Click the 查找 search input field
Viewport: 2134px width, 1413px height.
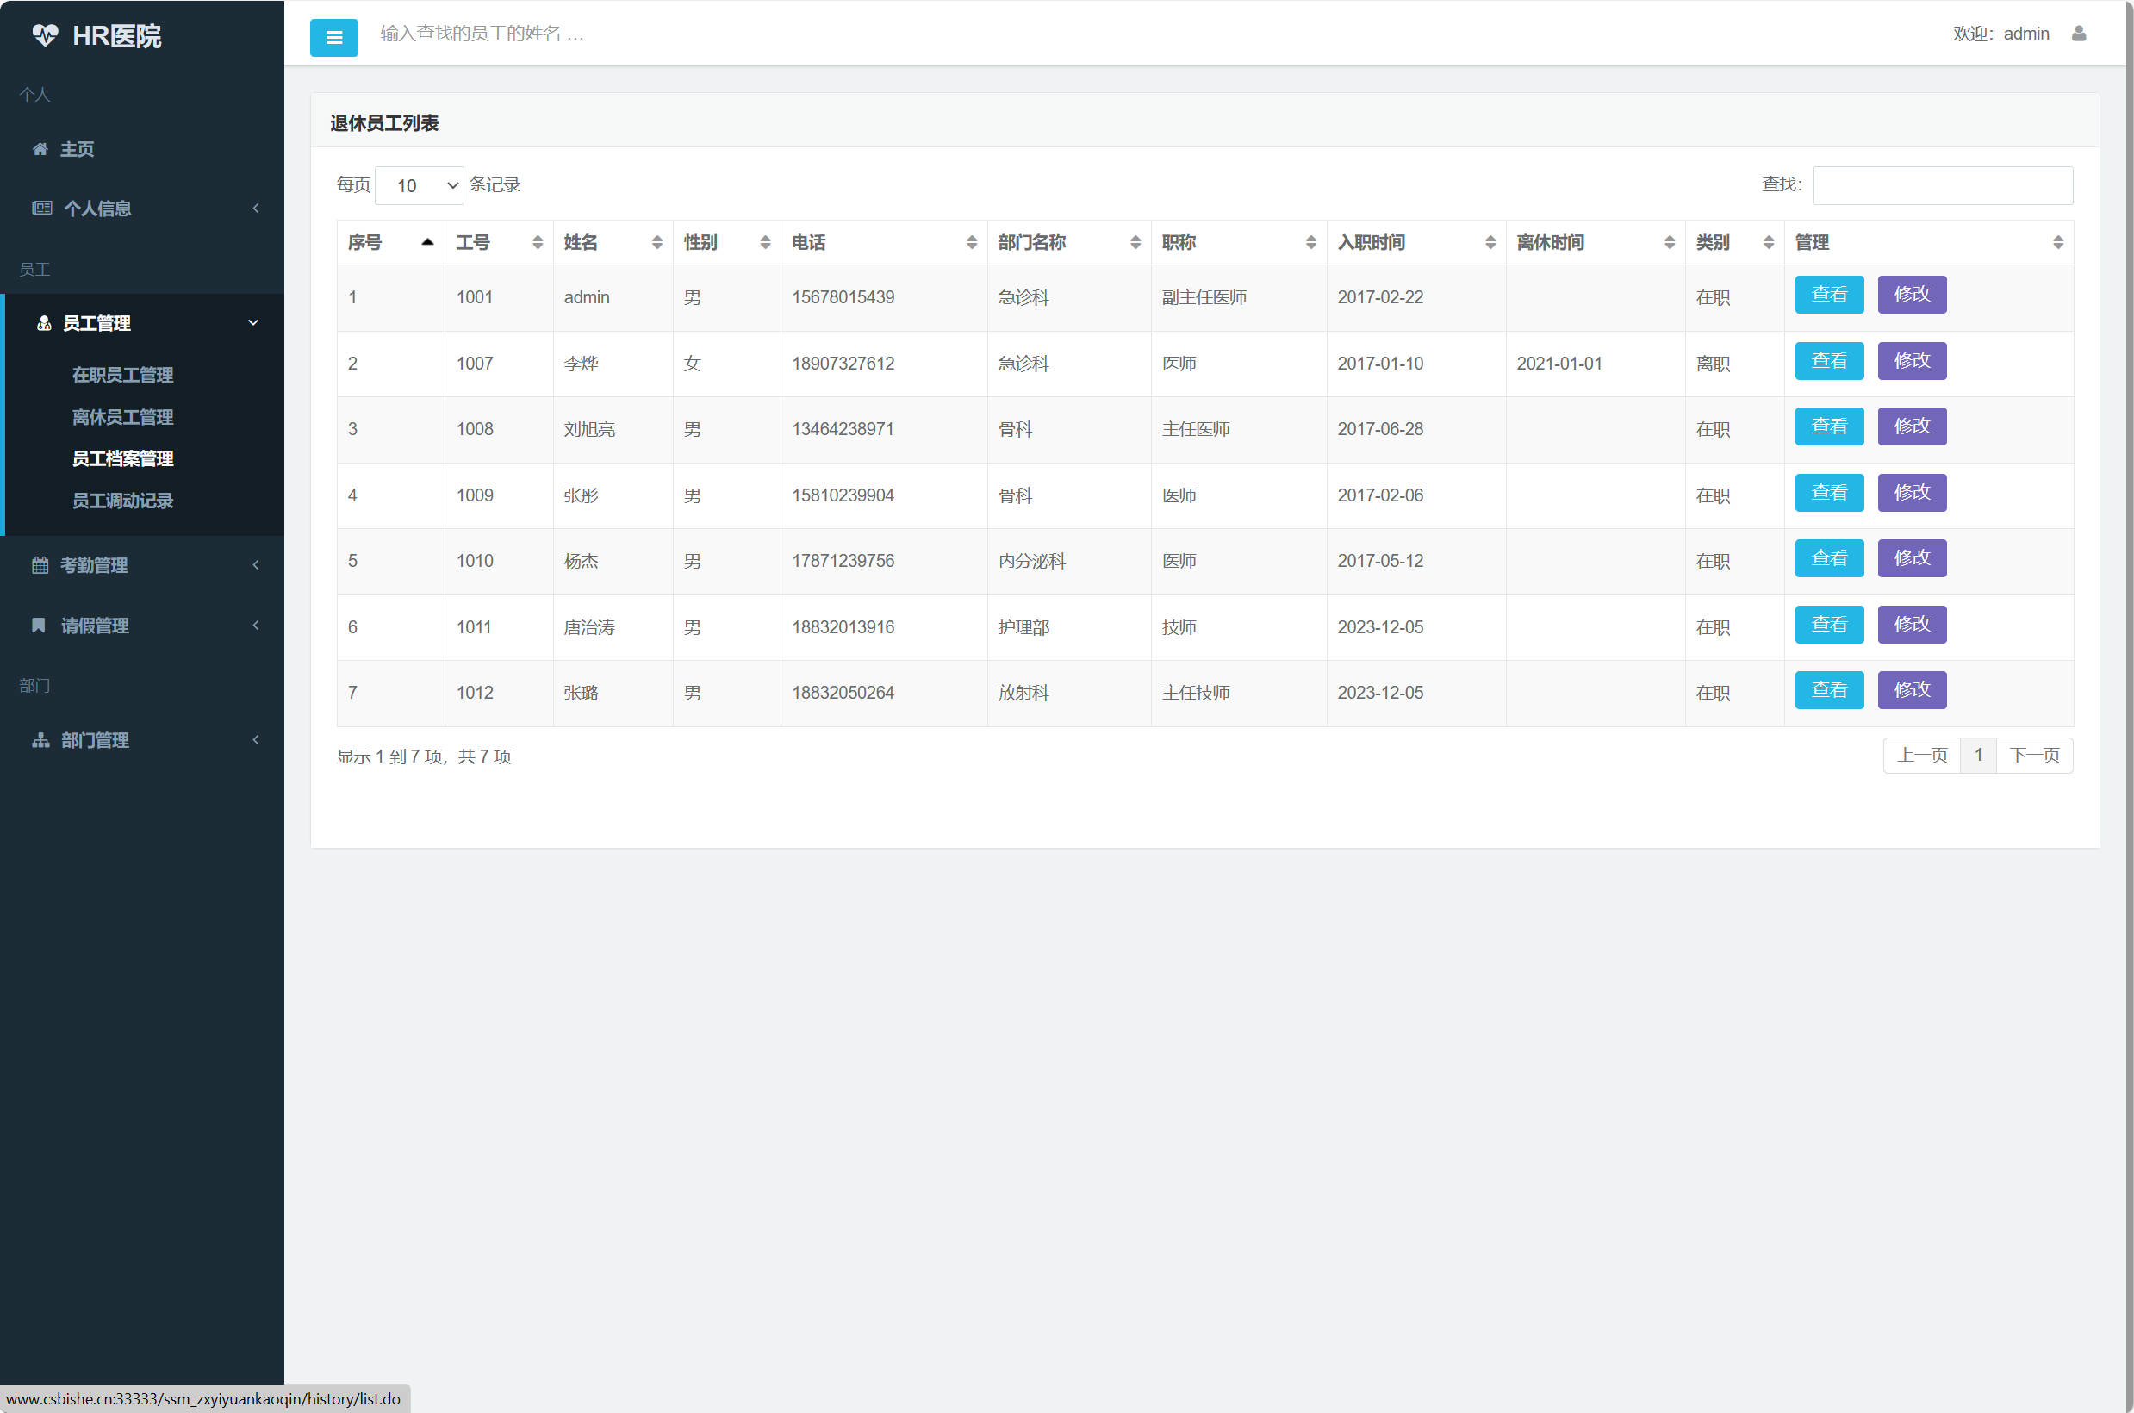(x=1941, y=185)
